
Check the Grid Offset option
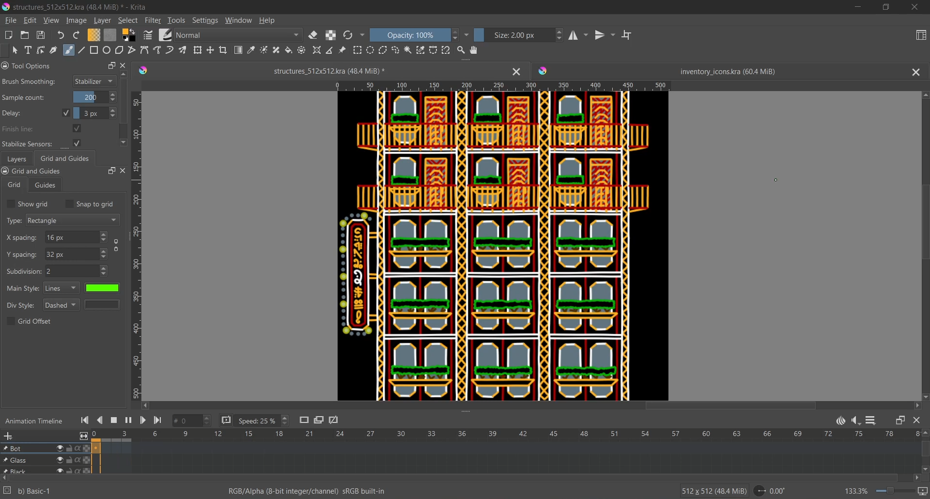click(11, 322)
